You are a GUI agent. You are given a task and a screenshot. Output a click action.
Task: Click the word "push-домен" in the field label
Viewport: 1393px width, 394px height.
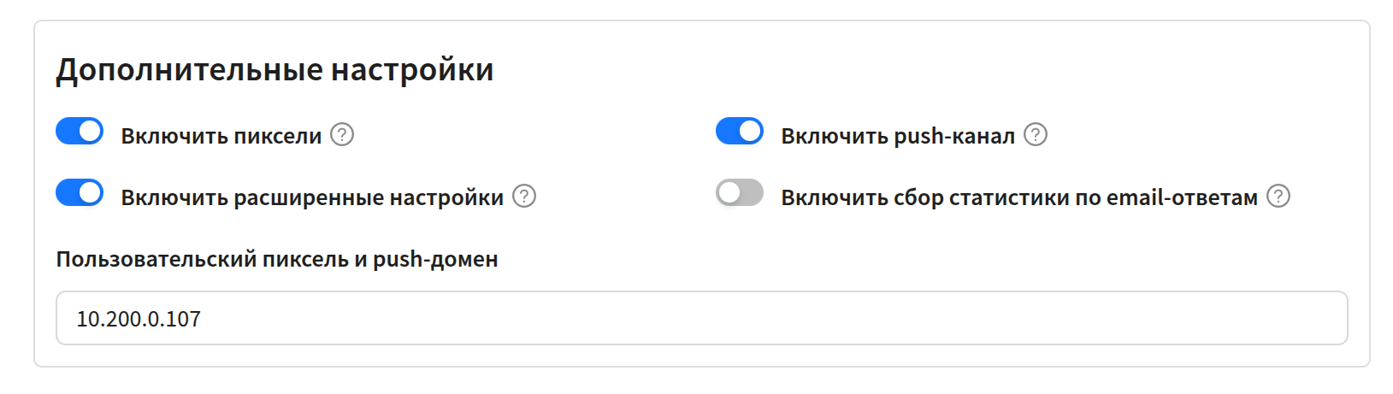coord(435,259)
